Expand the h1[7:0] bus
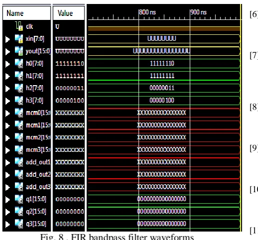The width and height of the screenshot is (258, 240). tap(7, 76)
